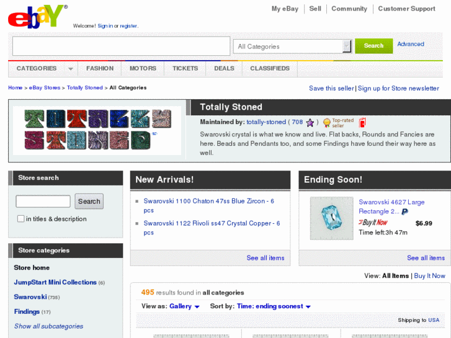This screenshot has width=451, height=338.
Task: Open the TICKETS tab
Action: (x=185, y=68)
